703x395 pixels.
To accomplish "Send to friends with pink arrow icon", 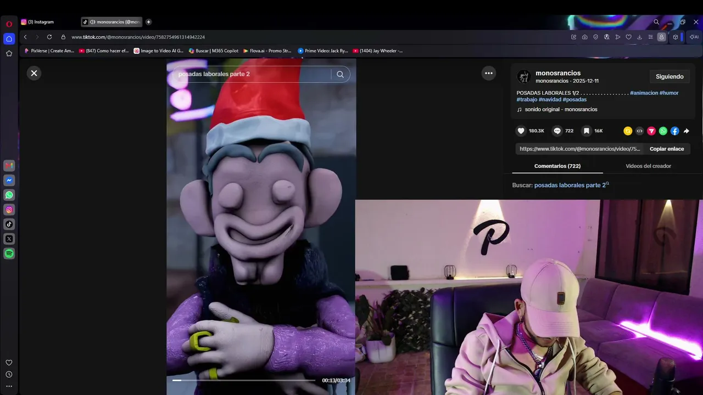I will coord(651,131).
